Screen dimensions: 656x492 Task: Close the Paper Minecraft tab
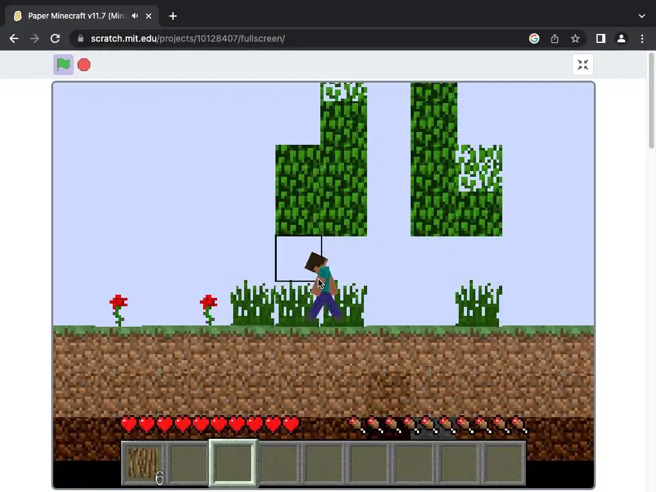coord(149,16)
